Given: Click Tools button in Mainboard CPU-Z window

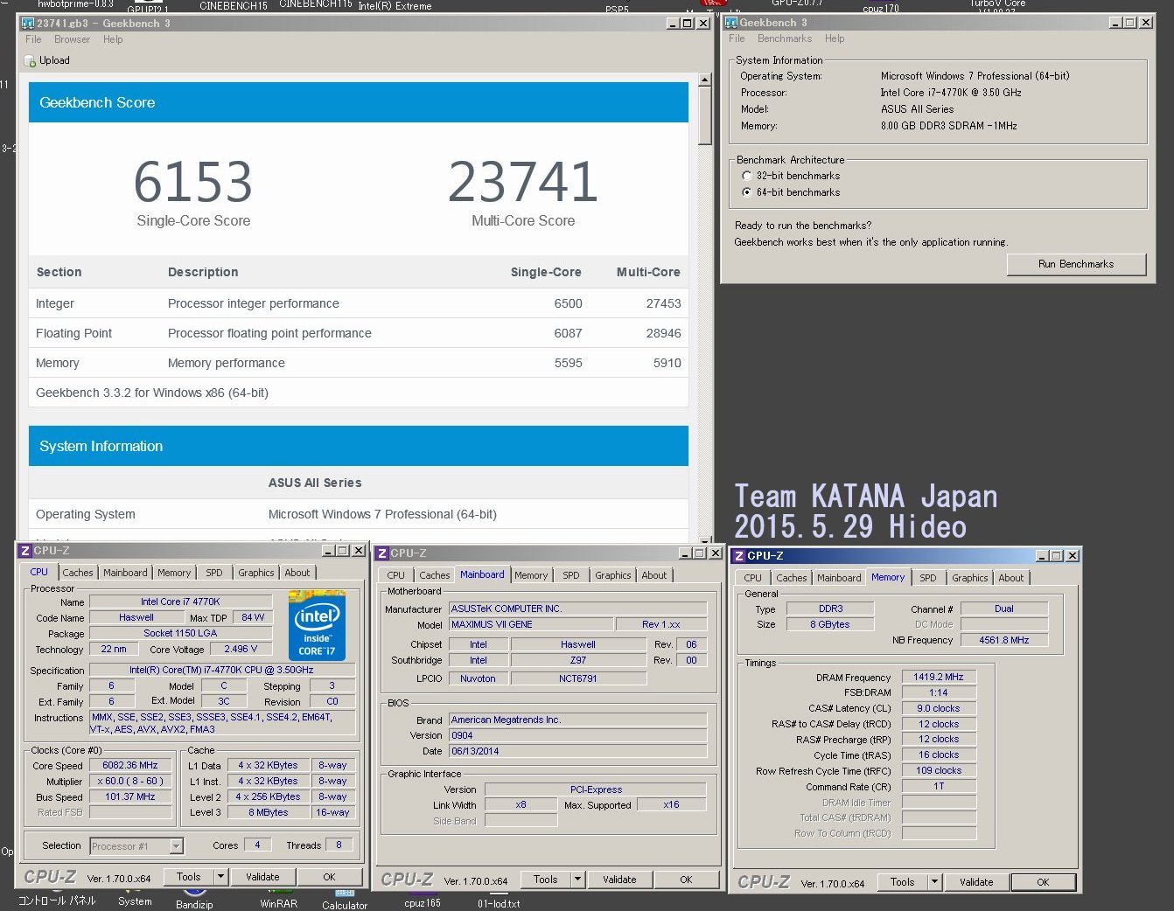Looking at the screenshot, I should point(546,880).
